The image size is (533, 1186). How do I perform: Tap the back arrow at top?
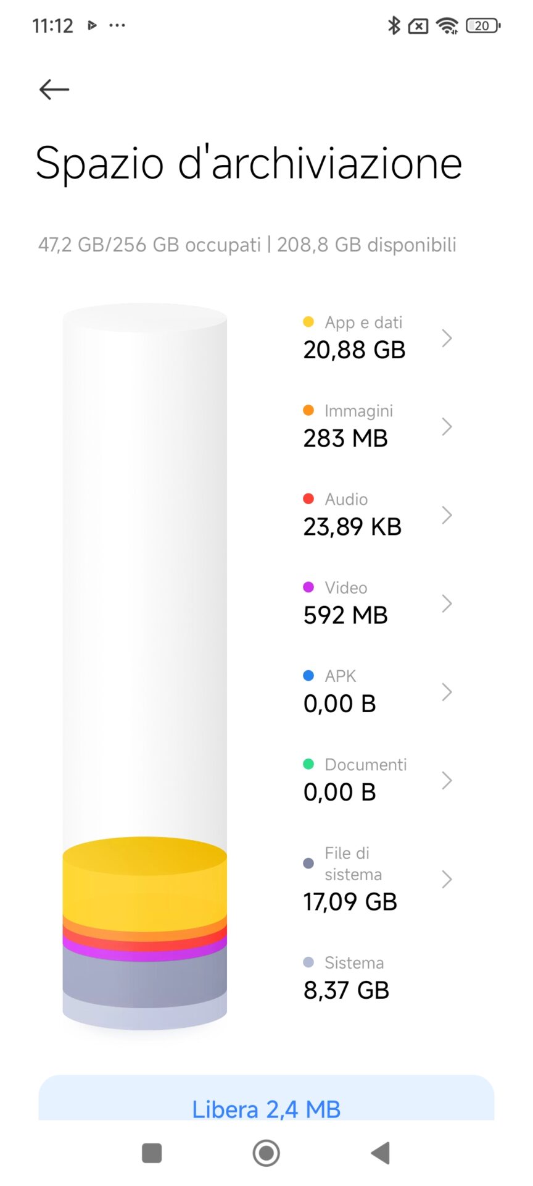click(54, 90)
